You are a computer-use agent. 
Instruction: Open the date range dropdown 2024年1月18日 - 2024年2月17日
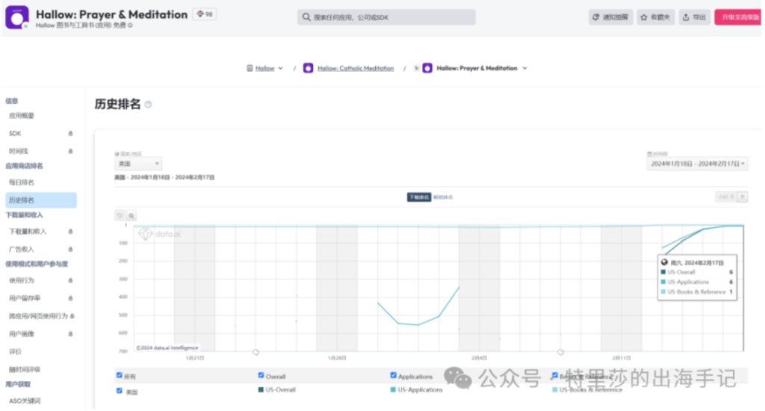pyautogui.click(x=698, y=164)
